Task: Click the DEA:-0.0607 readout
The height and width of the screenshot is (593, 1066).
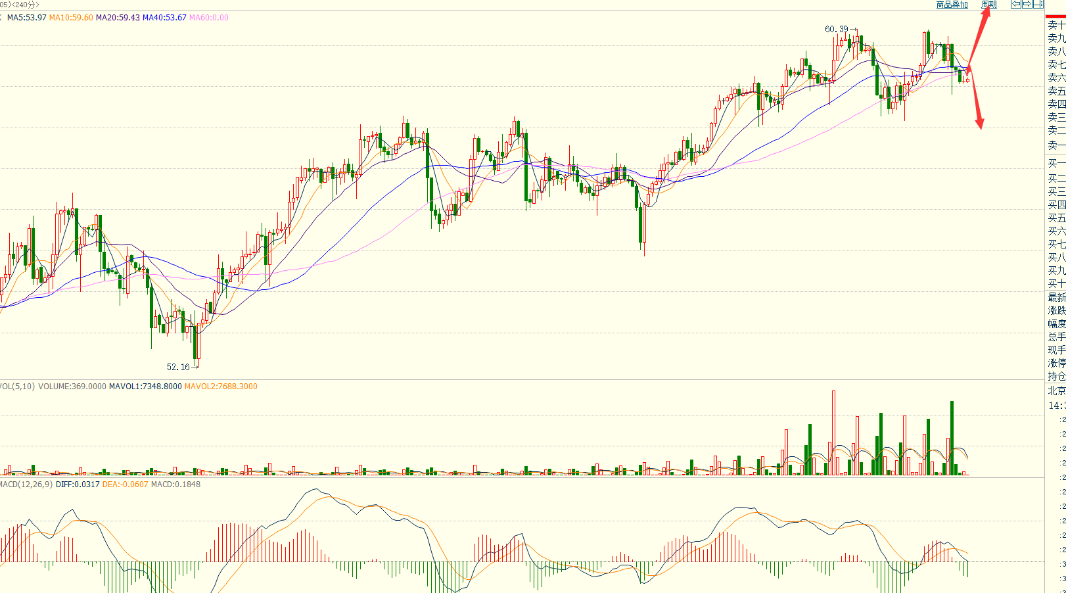Action: 126,485
